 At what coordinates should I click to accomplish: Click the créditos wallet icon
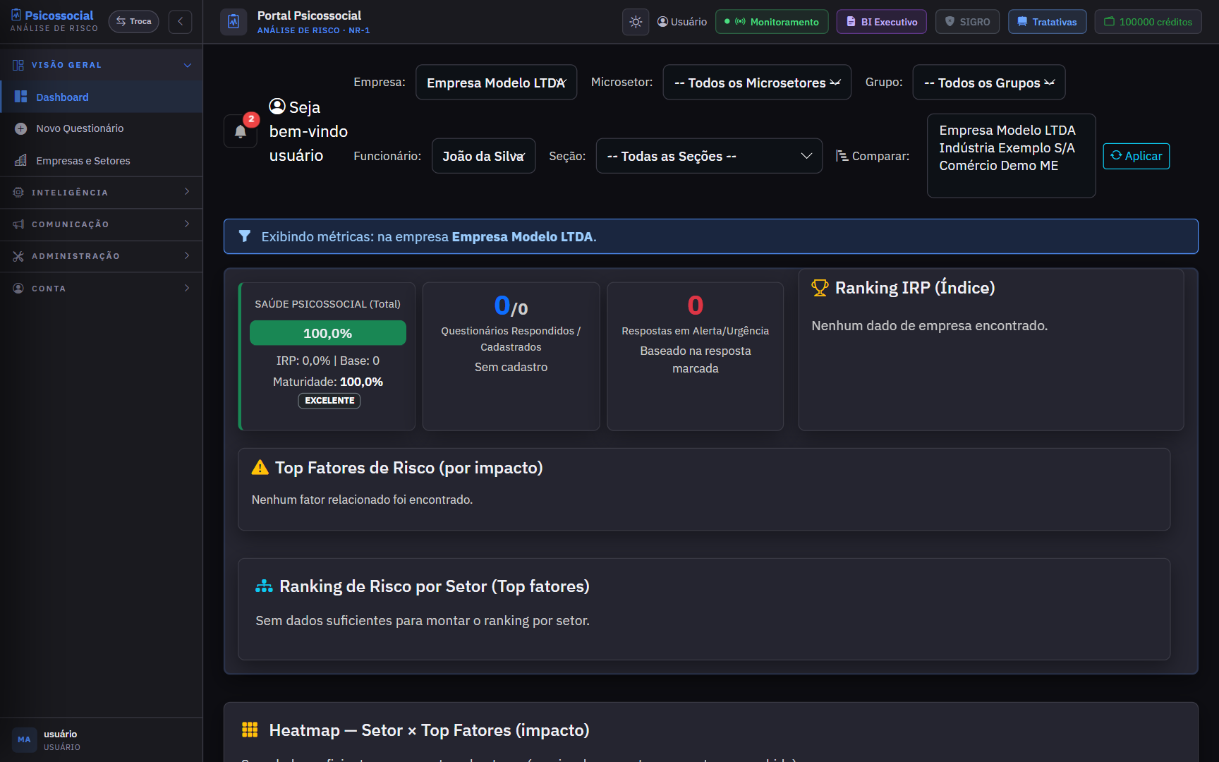[1109, 22]
